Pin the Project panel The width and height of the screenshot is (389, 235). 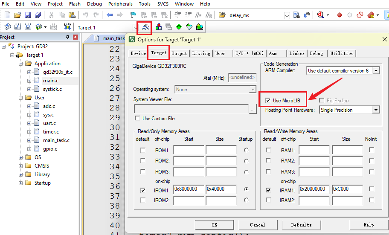coord(67,37)
